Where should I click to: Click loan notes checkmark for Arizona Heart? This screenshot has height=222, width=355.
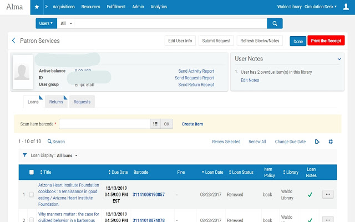(310, 195)
